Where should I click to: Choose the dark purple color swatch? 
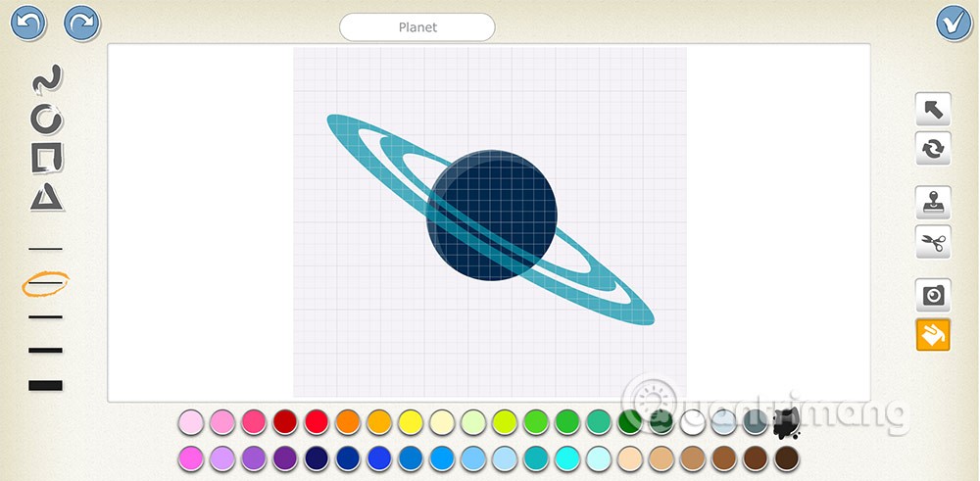(x=285, y=458)
